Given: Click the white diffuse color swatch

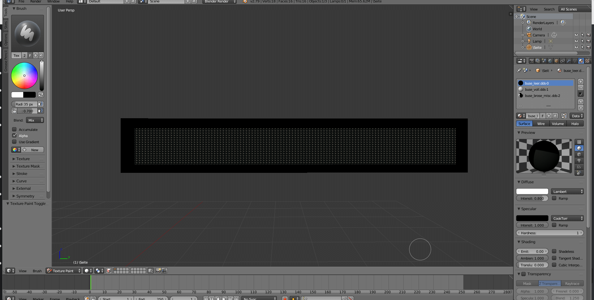Looking at the screenshot, I should 532,192.
